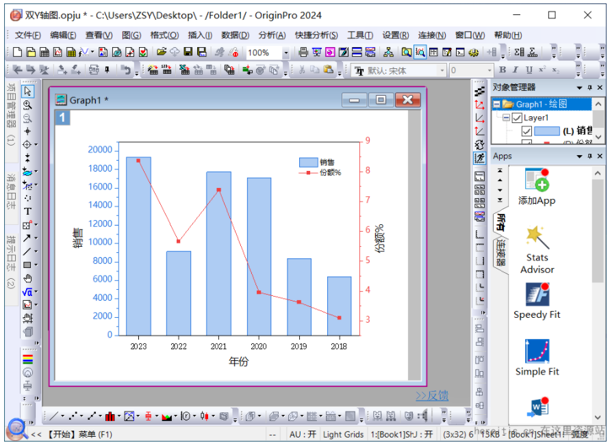
Task: Click the blue 销售 color swatch in 对象管理器
Action: pos(546,131)
